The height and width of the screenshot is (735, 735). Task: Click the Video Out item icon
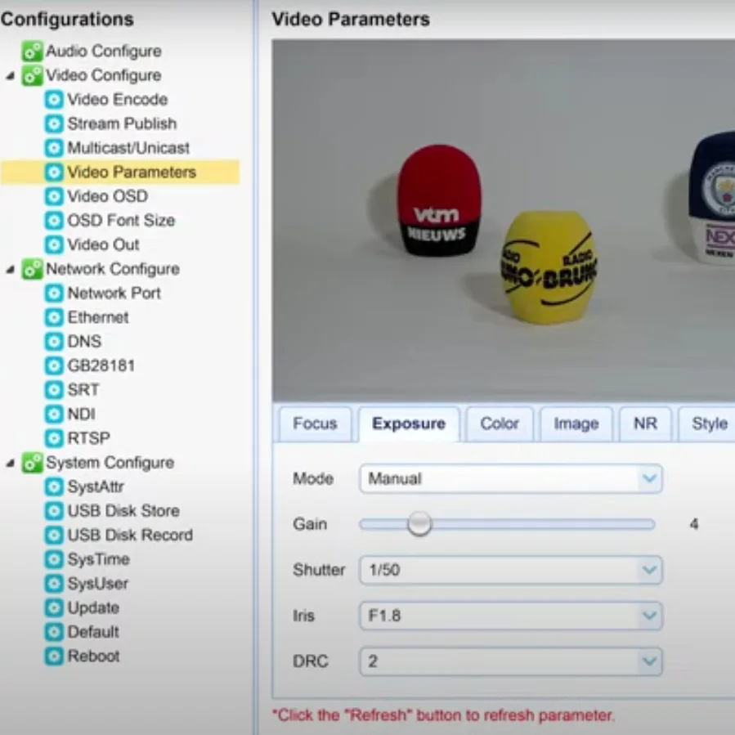coord(54,244)
